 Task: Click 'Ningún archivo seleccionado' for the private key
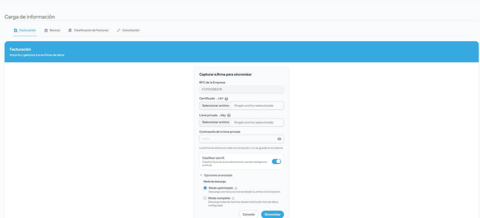click(254, 122)
